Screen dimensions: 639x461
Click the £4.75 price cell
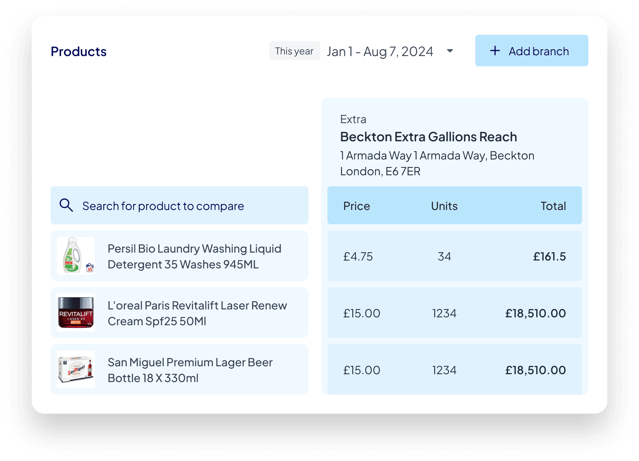(358, 257)
